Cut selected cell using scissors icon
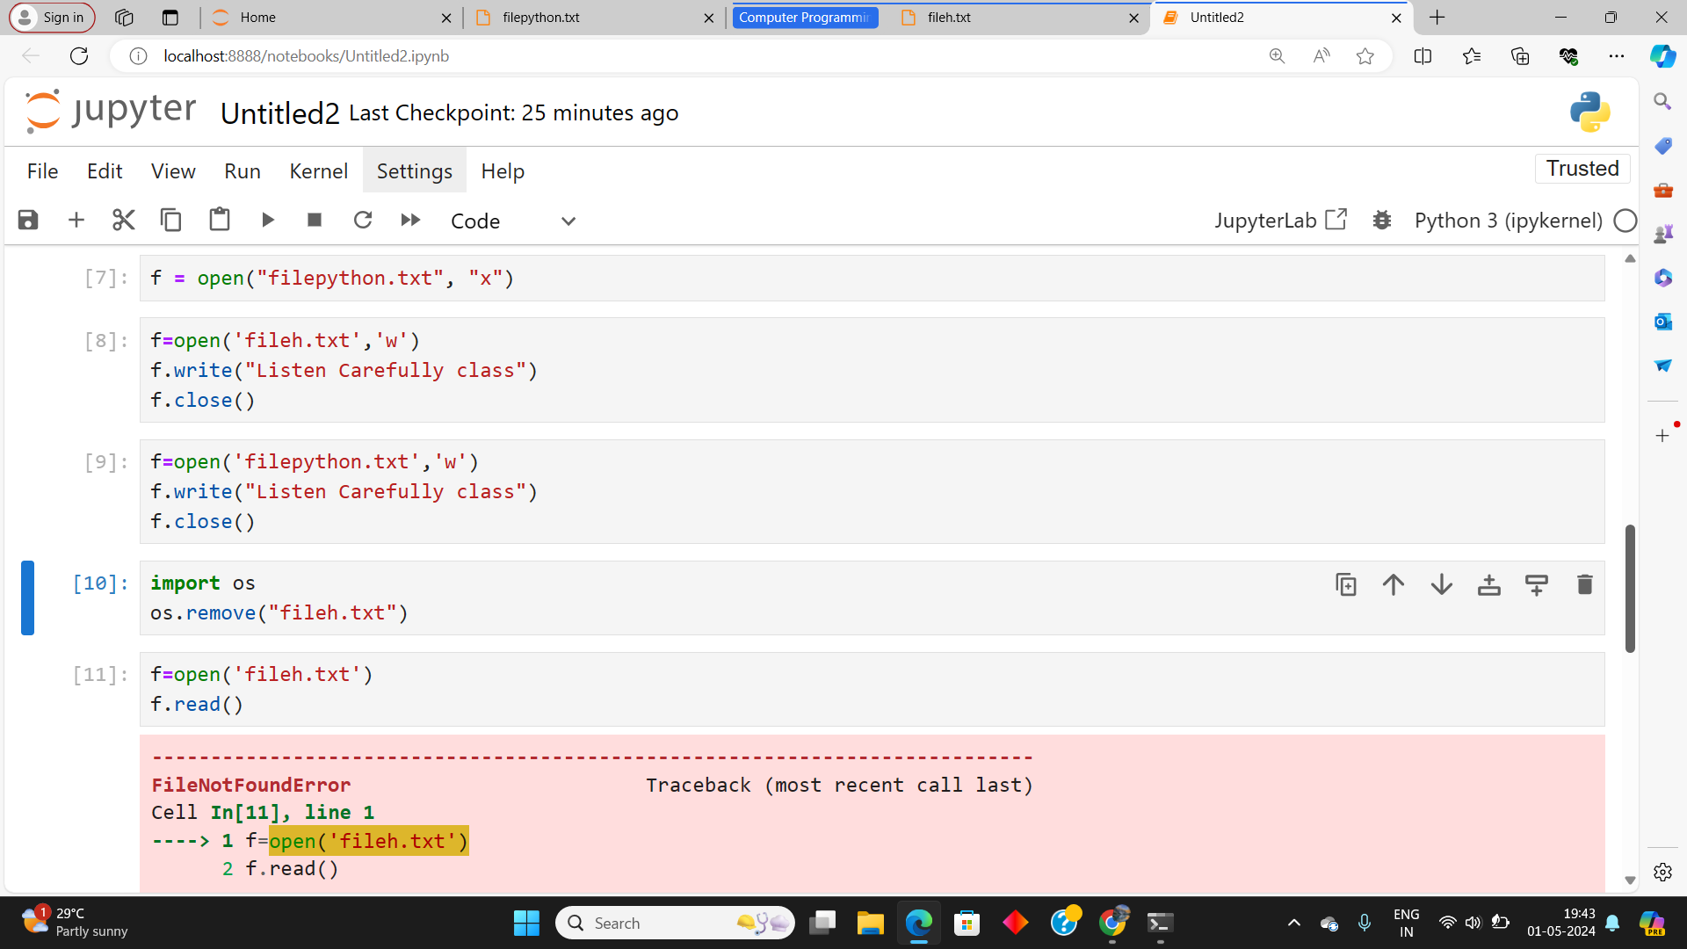 124,220
